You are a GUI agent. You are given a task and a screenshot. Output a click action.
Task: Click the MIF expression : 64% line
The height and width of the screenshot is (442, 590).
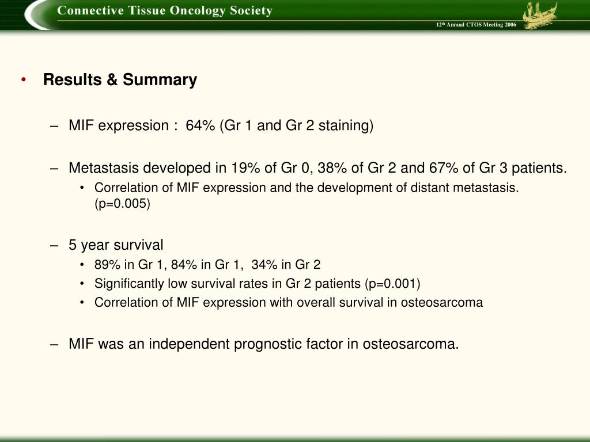click(221, 125)
